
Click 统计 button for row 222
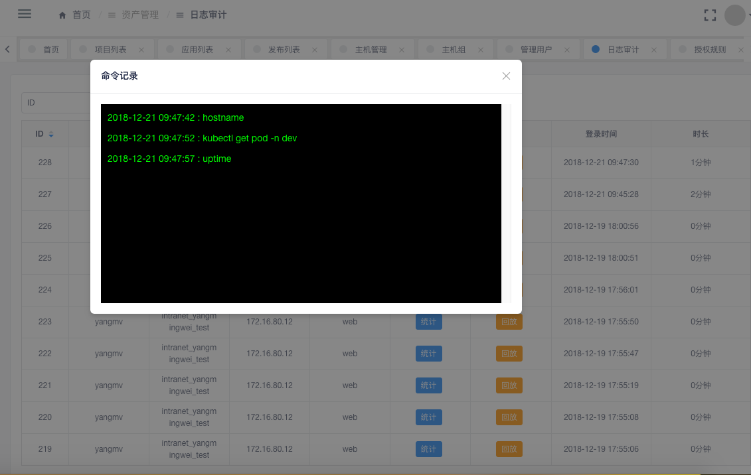(429, 354)
